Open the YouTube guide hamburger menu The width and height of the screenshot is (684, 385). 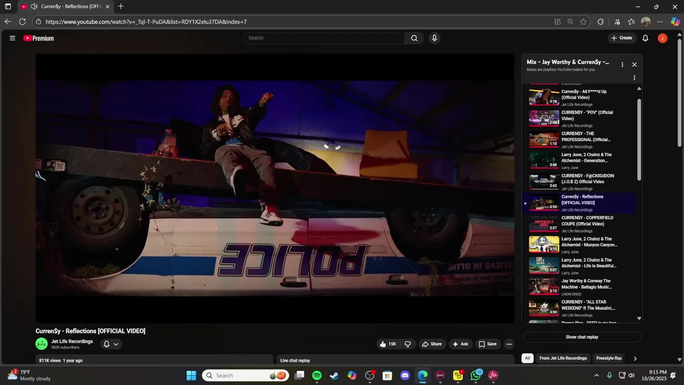pos(12,38)
